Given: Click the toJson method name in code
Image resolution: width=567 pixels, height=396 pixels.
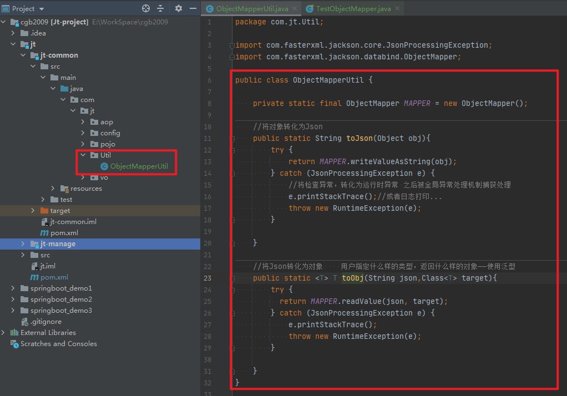Looking at the screenshot, I should (x=360, y=138).
